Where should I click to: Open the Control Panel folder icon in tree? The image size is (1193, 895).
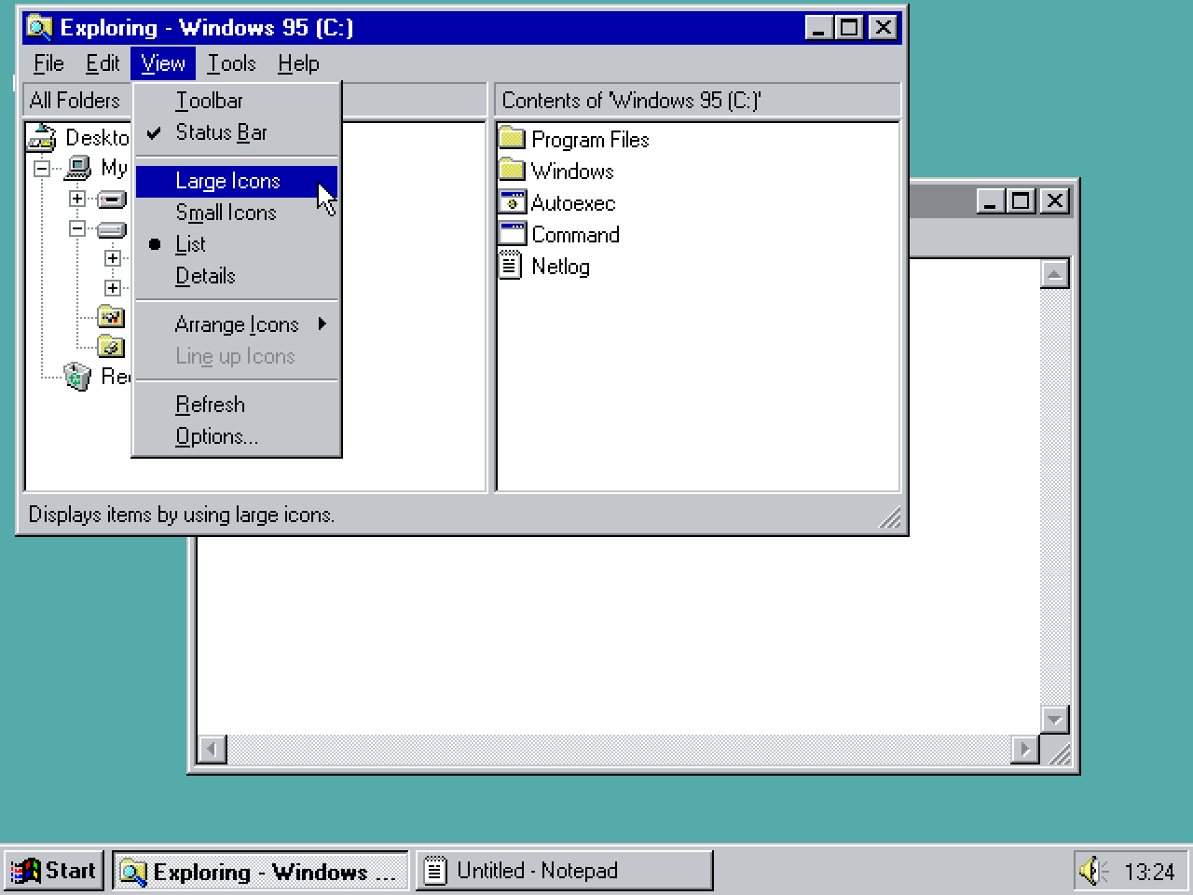[x=111, y=317]
